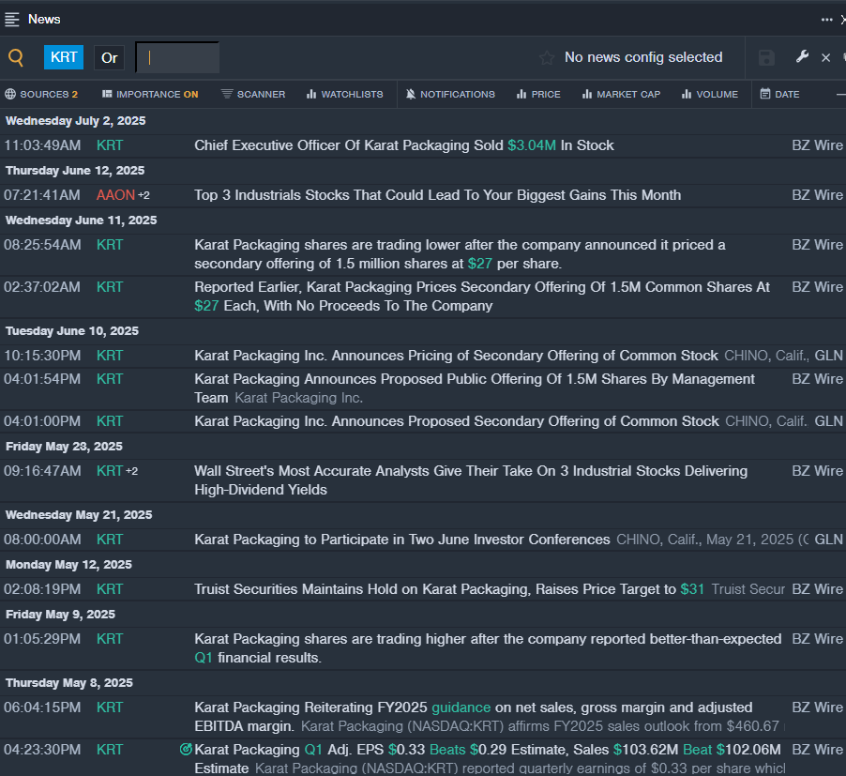Click the list icon beside Importance
This screenshot has height=776, width=846.
coord(107,94)
